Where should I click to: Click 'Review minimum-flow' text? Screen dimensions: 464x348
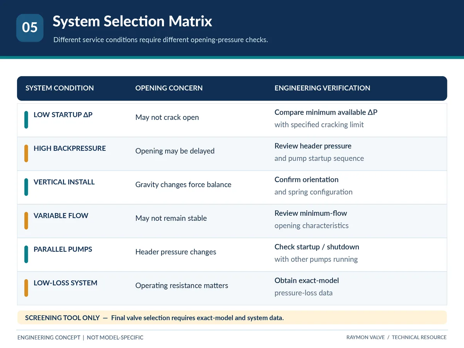tap(310, 213)
